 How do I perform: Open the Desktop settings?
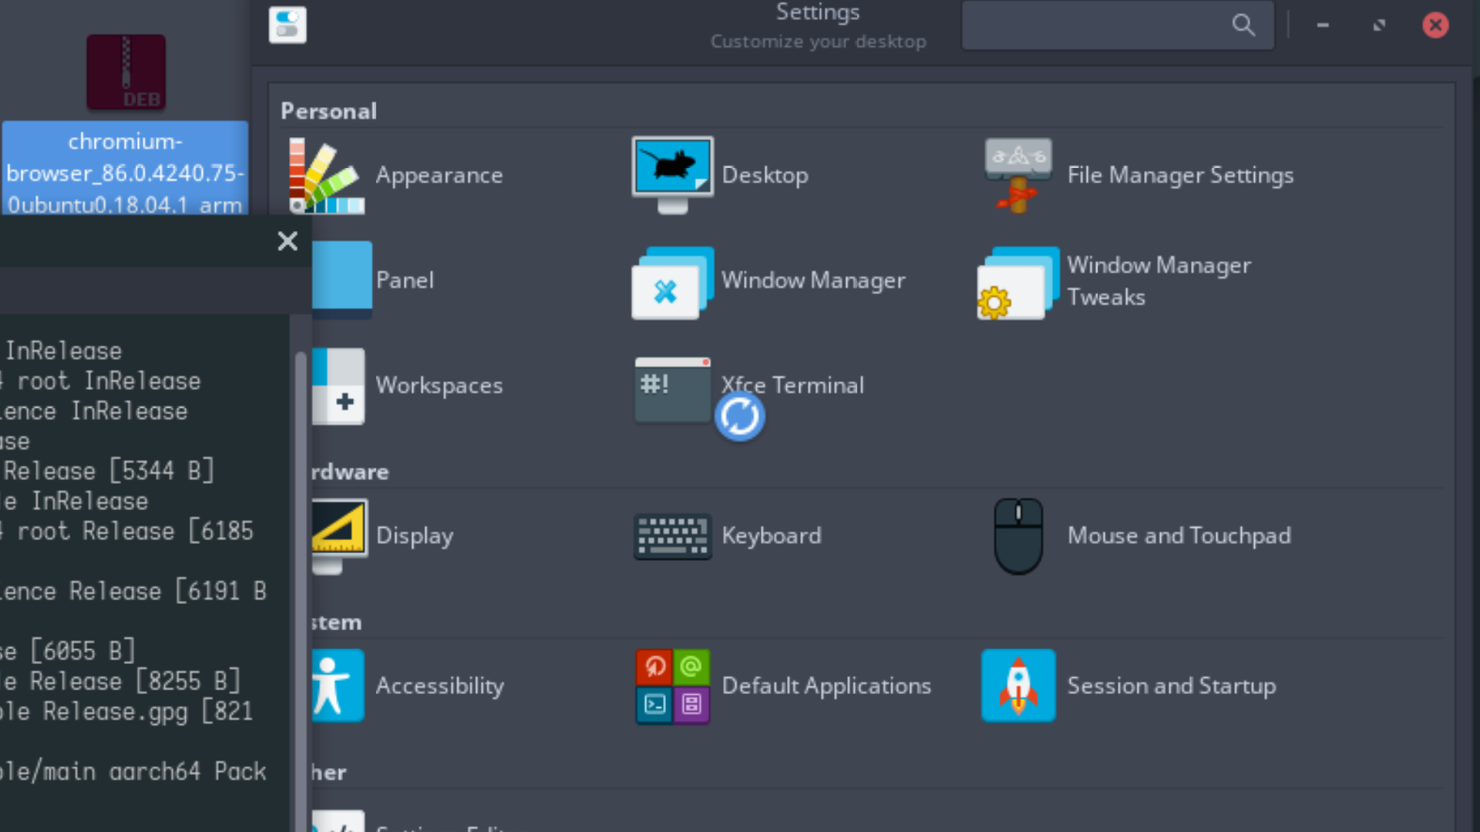pyautogui.click(x=765, y=175)
